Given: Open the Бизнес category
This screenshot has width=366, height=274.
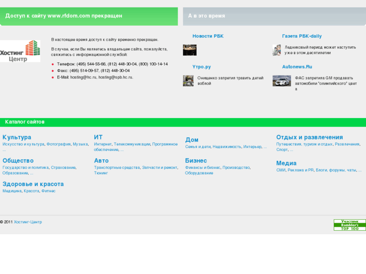Looking at the screenshot, I should tap(196, 160).
